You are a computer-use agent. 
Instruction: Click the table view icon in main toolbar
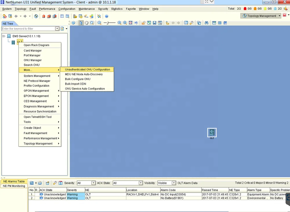click(62, 16)
